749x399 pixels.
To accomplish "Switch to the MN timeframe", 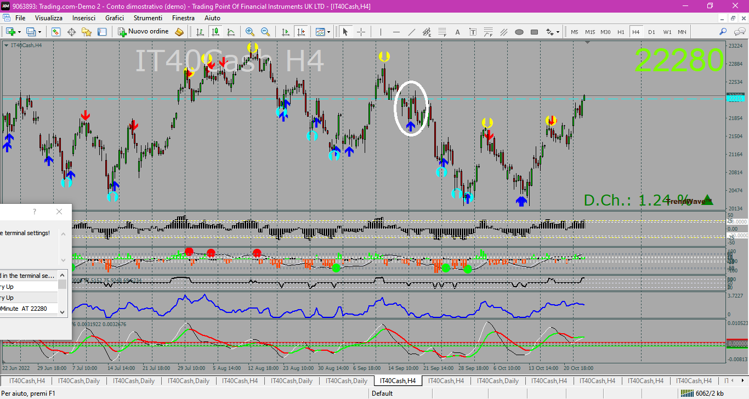I will [682, 32].
